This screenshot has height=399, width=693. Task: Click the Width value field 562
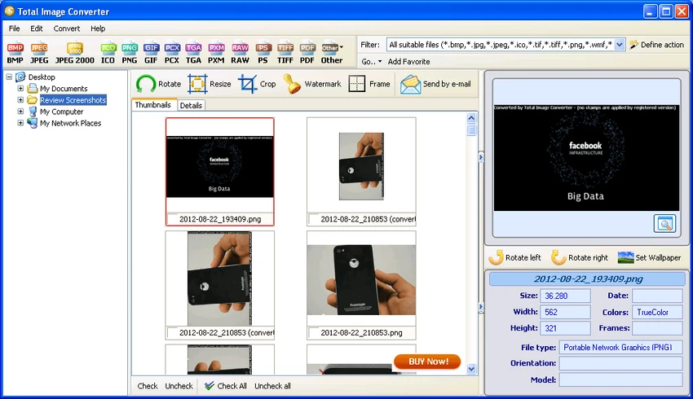point(565,312)
